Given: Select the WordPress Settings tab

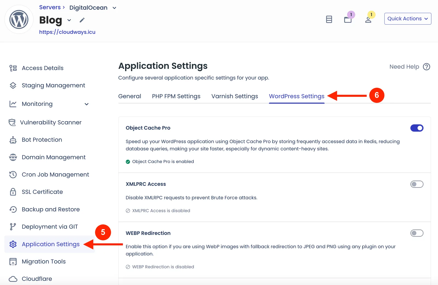Looking at the screenshot, I should 297,96.
